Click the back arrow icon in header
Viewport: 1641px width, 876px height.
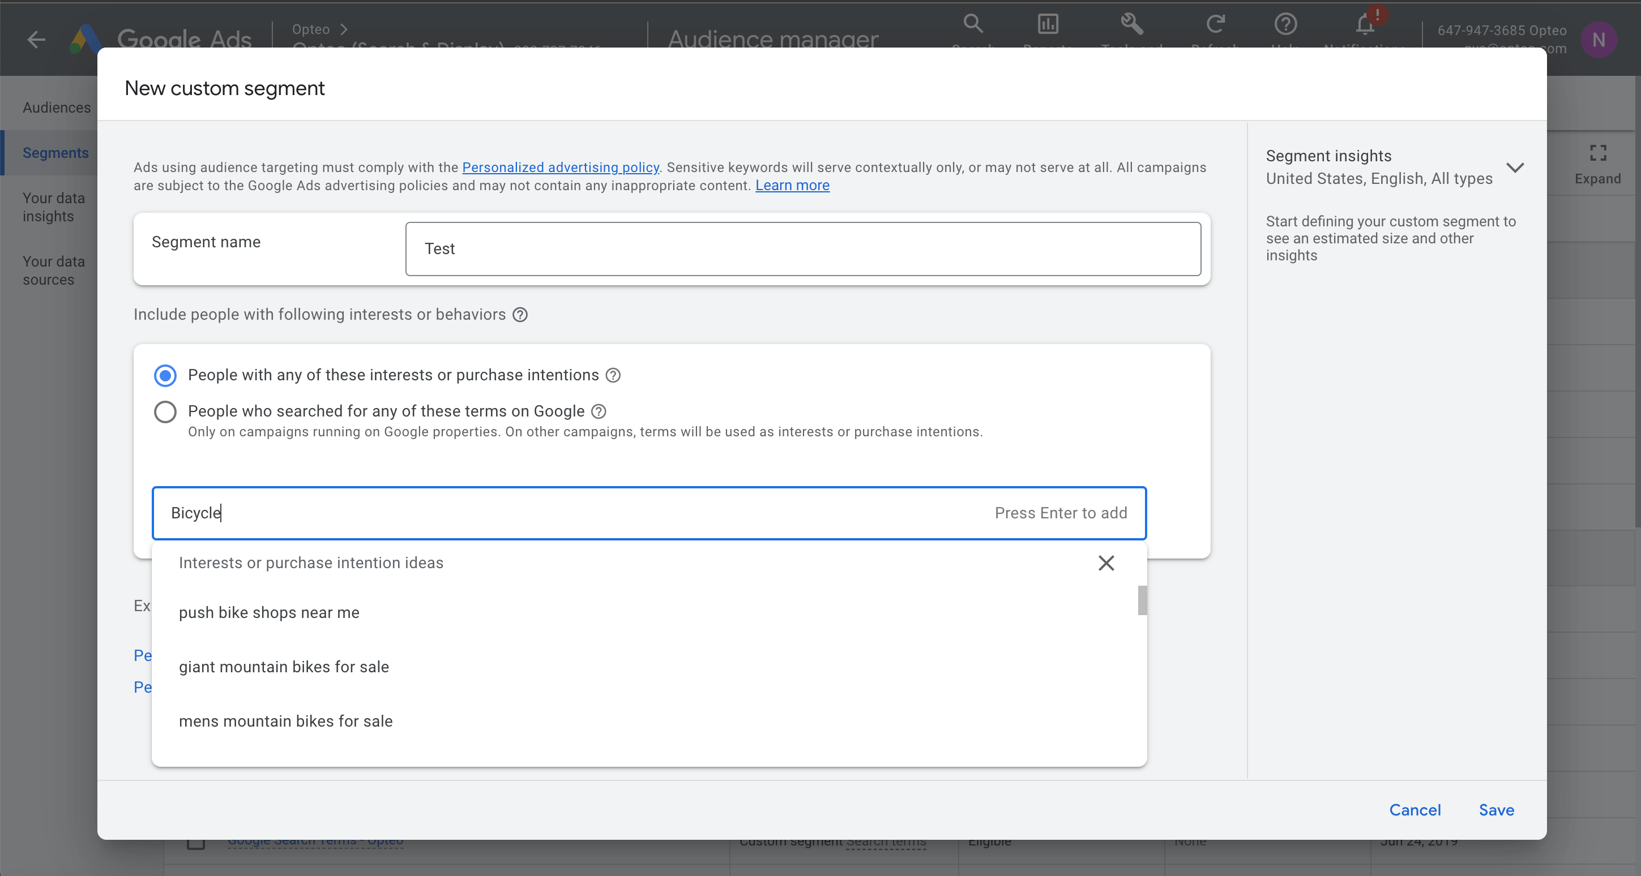click(x=36, y=40)
